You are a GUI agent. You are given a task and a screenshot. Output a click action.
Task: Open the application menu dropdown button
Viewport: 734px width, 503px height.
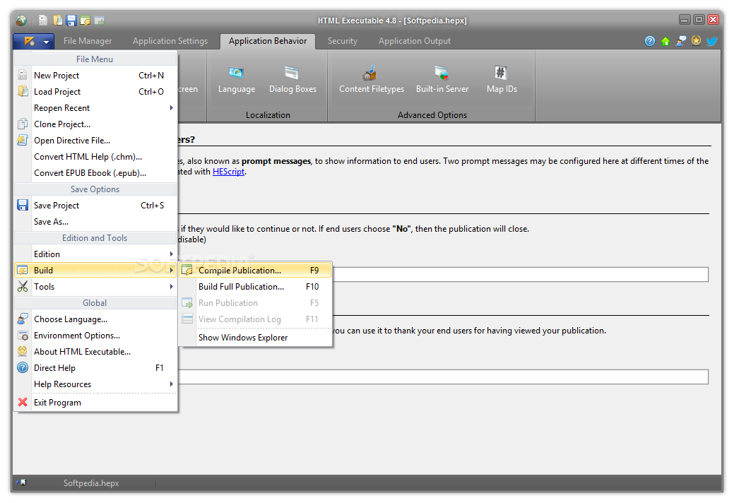click(x=34, y=41)
